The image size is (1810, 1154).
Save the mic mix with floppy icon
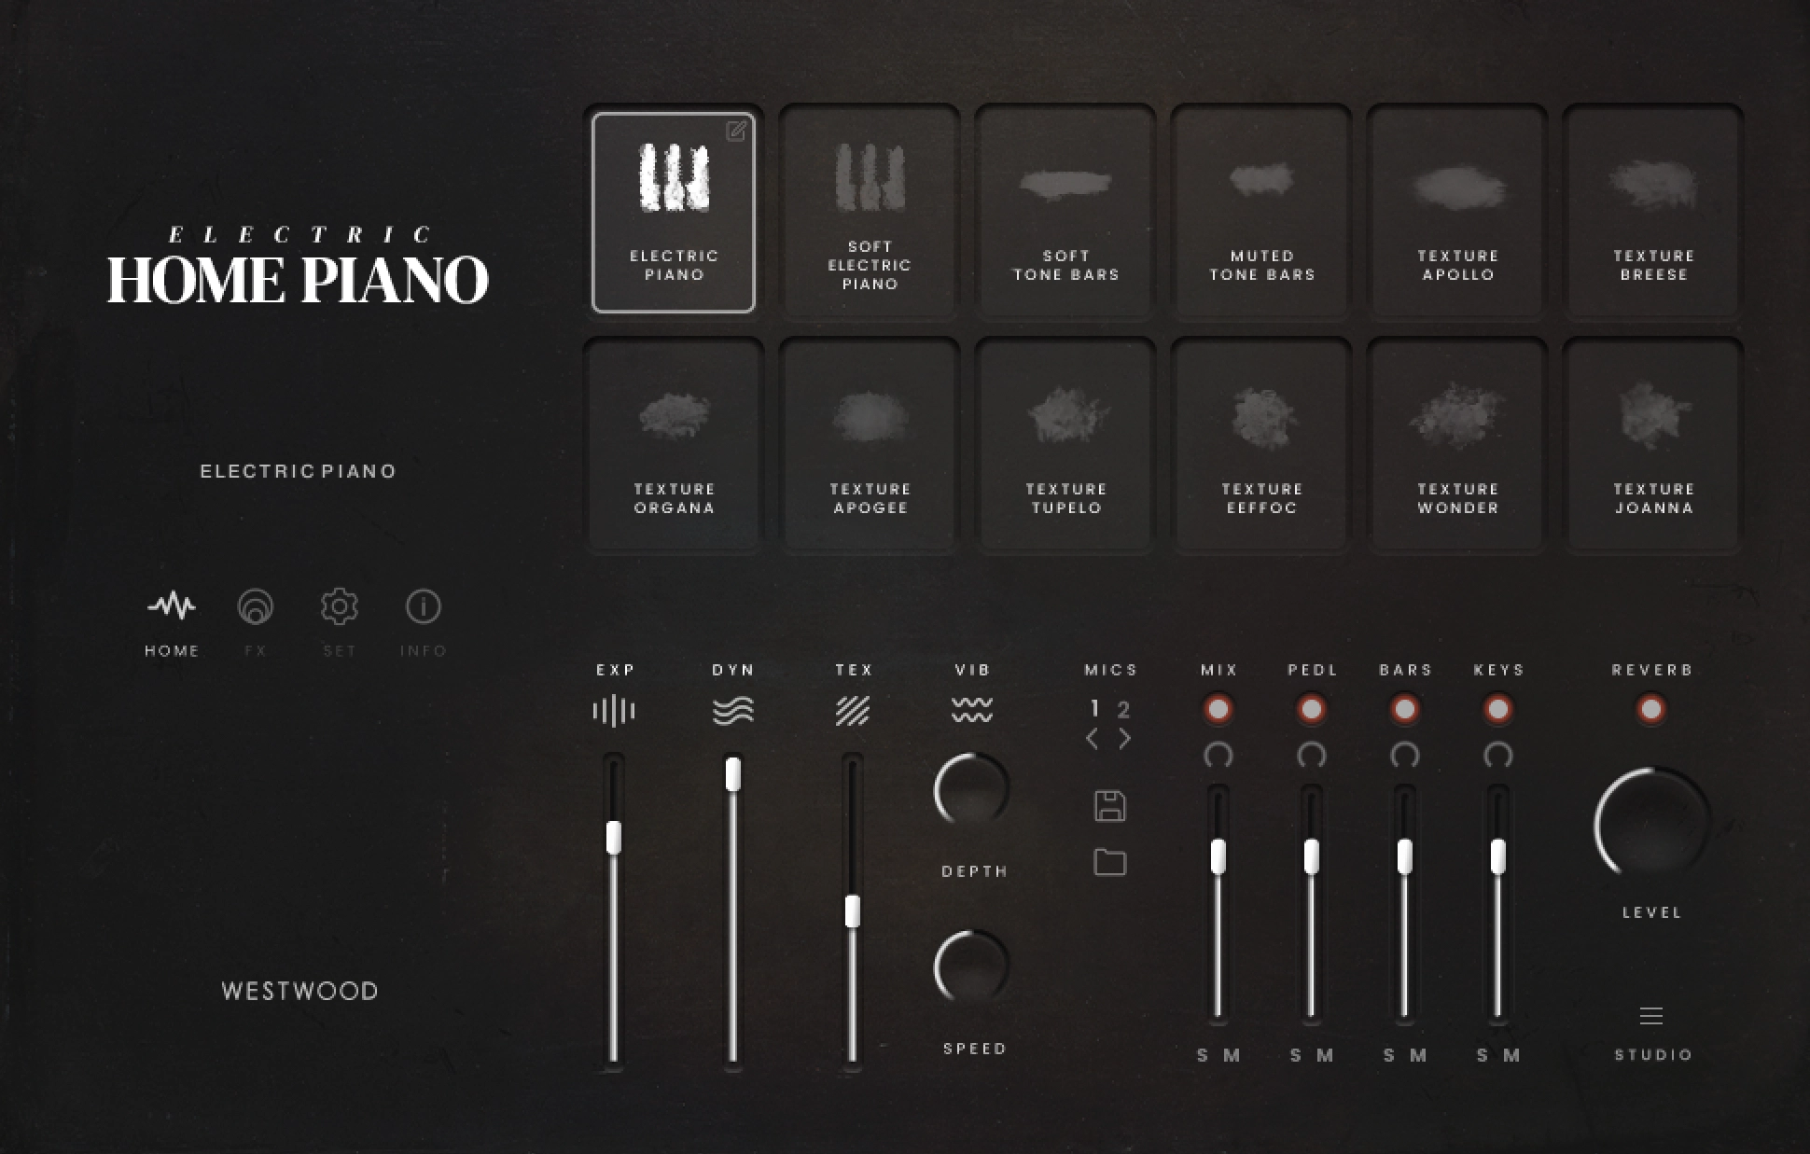coord(1109,806)
